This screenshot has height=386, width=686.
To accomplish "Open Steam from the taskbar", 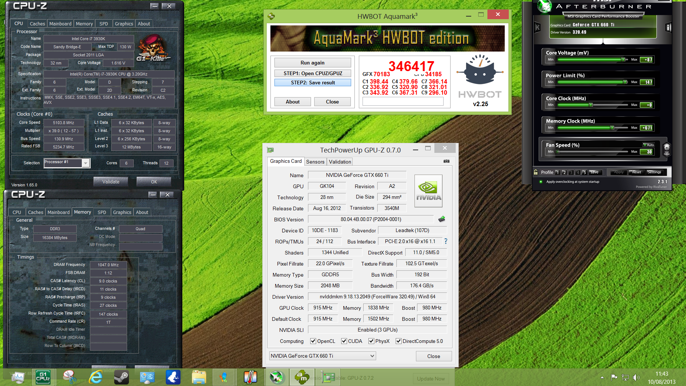I will pyautogui.click(x=121, y=377).
